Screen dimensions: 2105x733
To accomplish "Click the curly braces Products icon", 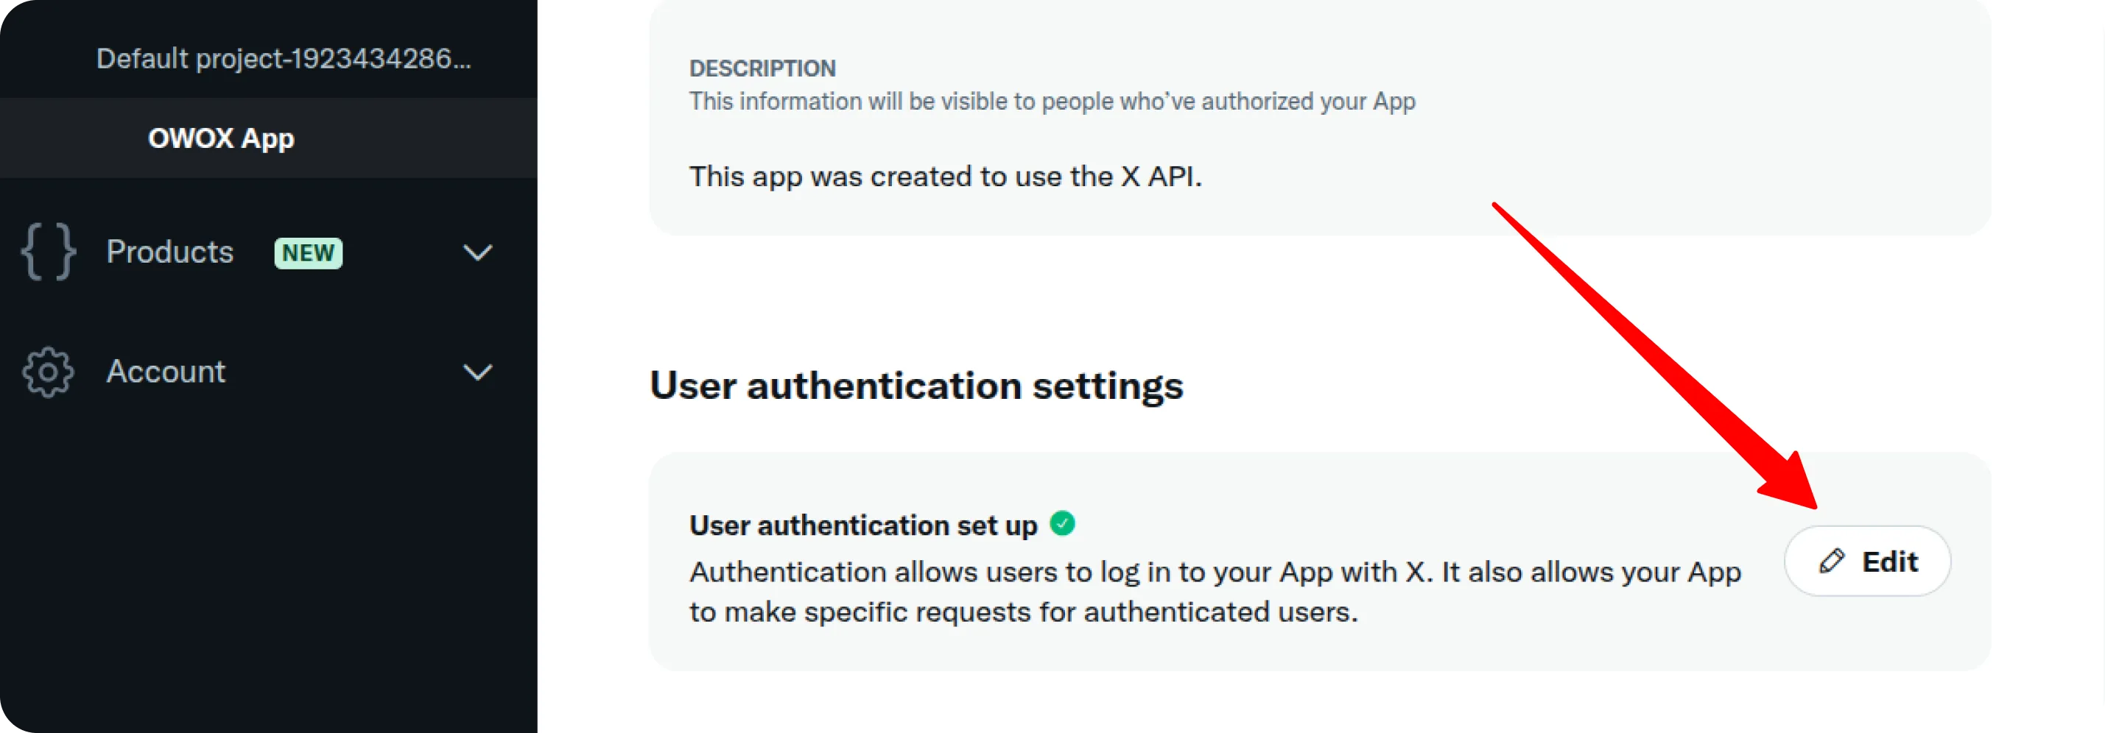I will pos(48,252).
